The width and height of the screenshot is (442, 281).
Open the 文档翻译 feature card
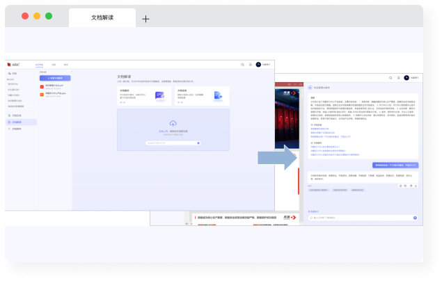coord(143,95)
